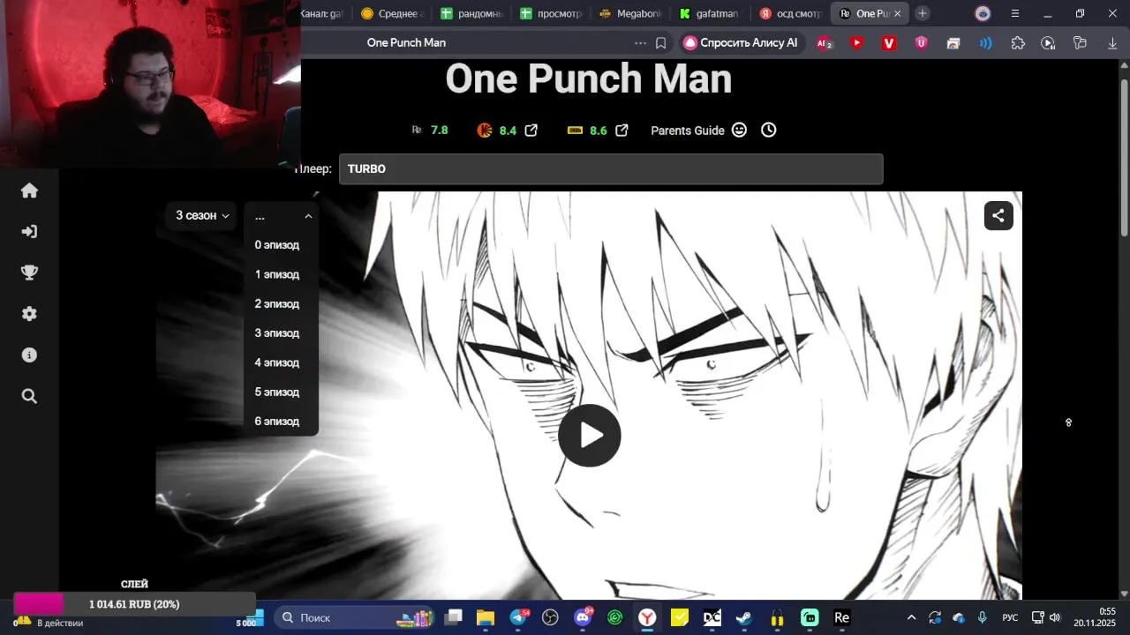Click the AI 2 extension badge icon
Screen dimensions: 1130x635
pyautogui.click(x=825, y=42)
